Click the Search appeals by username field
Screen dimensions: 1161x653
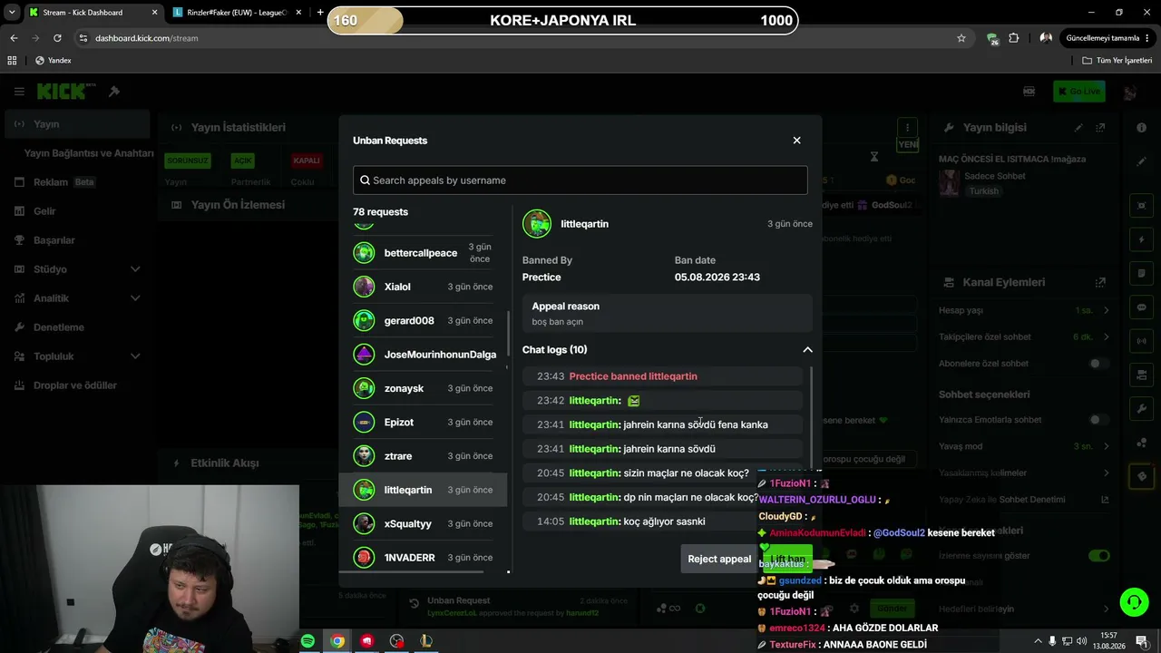pos(580,180)
